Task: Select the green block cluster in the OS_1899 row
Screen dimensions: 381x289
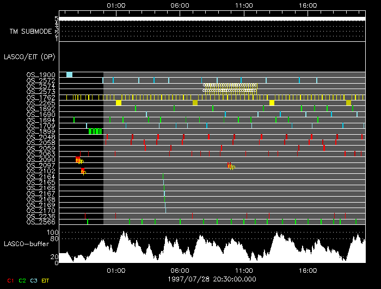Action: click(x=95, y=131)
